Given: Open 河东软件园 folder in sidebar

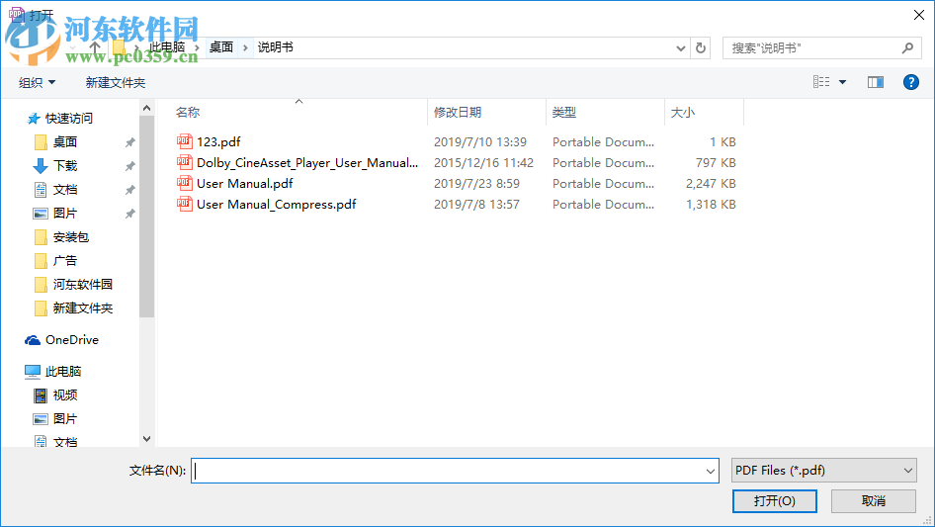Looking at the screenshot, I should 83,285.
